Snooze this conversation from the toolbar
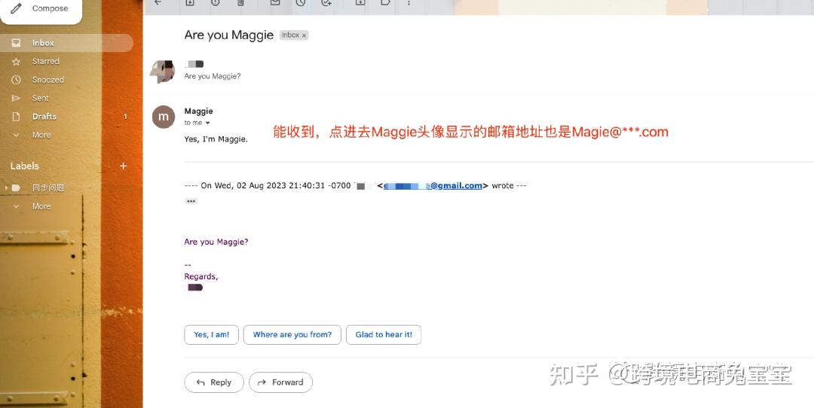This screenshot has height=408, width=814. coord(301,3)
